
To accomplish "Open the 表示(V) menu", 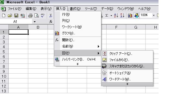I will point(46,9).
